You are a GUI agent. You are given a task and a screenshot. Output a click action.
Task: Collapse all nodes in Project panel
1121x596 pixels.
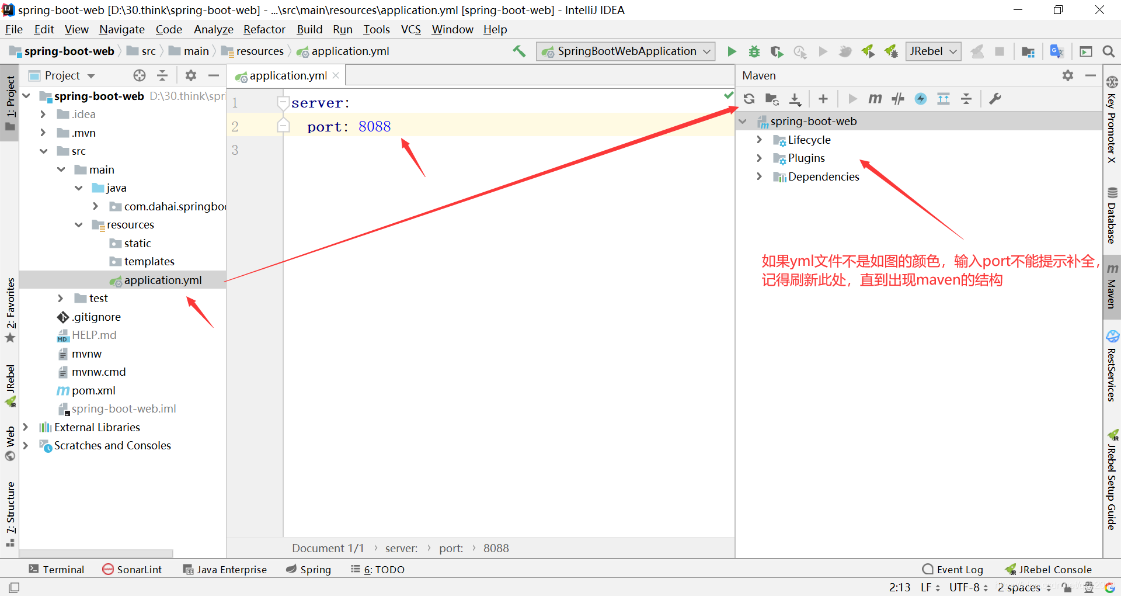point(162,75)
